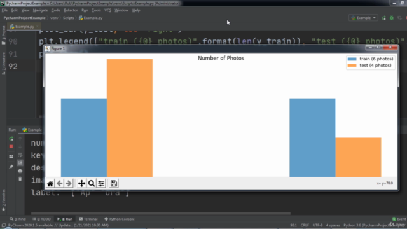Viewport: 407px width, 229px height.
Task: Toggle soft-wrap in Run console
Action: tap(20, 155)
